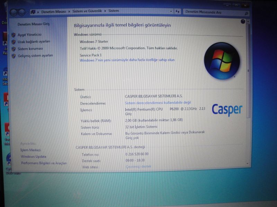Image resolution: width=277 pixels, height=207 pixels.
Task: Click the scroll up arrow of the scrollbar
Action: [x=248, y=21]
